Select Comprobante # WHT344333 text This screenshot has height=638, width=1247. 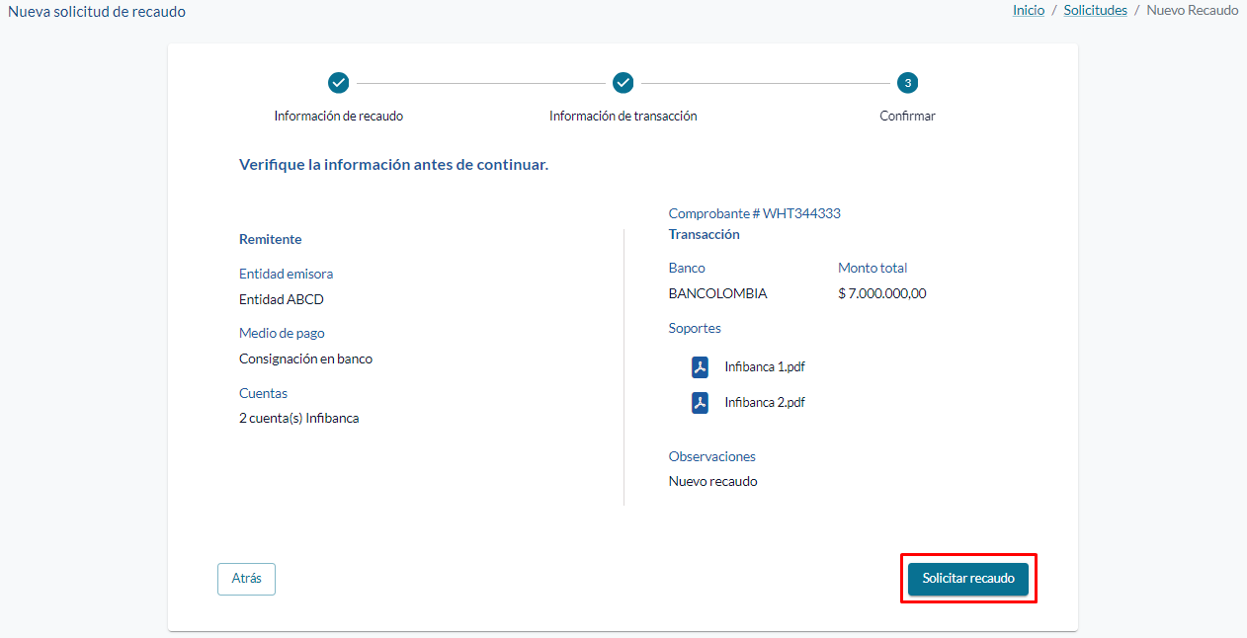[755, 213]
